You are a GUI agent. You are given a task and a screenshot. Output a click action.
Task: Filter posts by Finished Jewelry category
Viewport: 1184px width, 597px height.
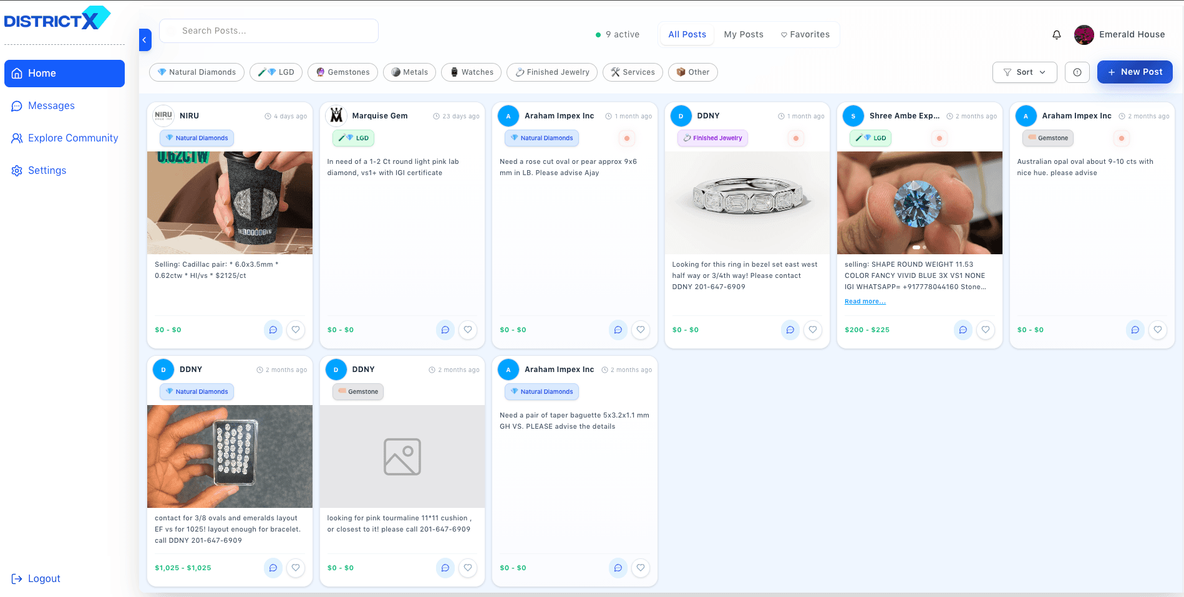click(x=551, y=72)
